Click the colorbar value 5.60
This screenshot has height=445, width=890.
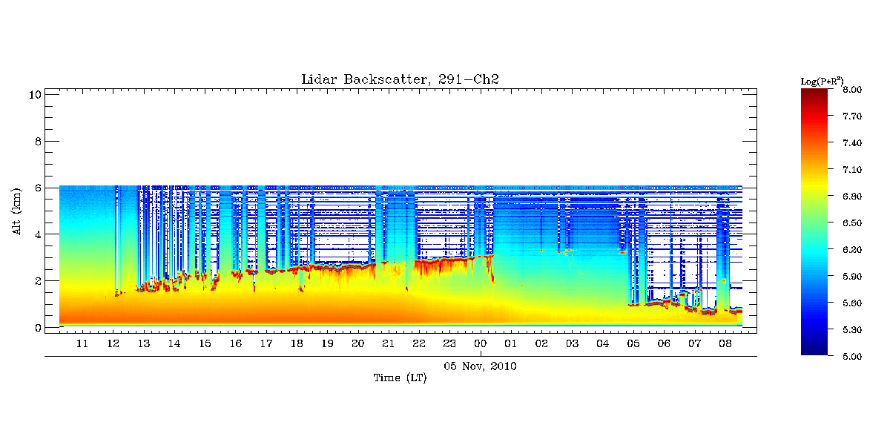click(x=852, y=303)
